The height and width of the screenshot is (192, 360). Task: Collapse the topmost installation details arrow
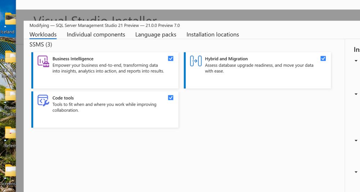point(356,61)
